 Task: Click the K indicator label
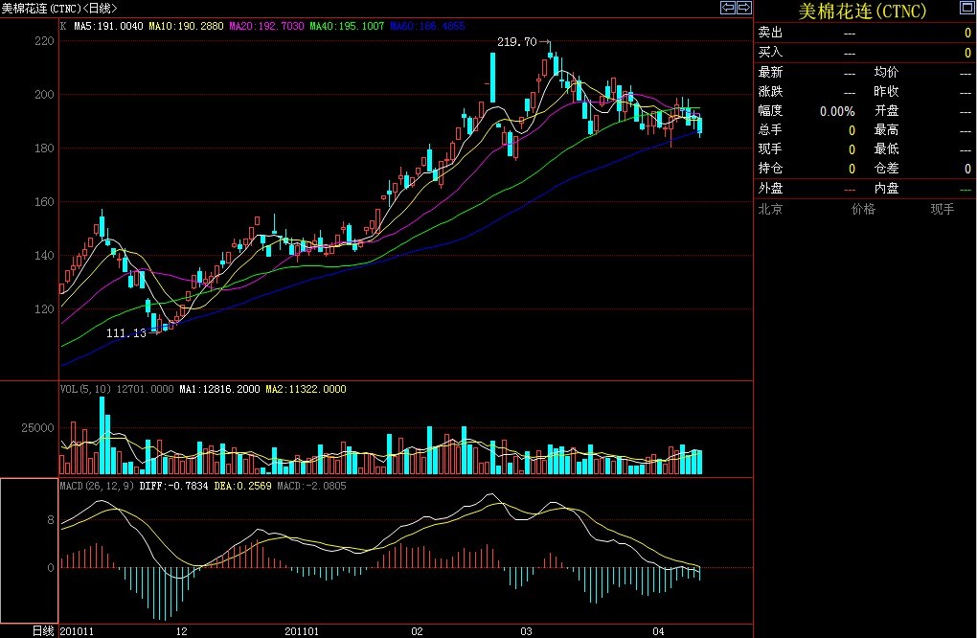tap(63, 27)
